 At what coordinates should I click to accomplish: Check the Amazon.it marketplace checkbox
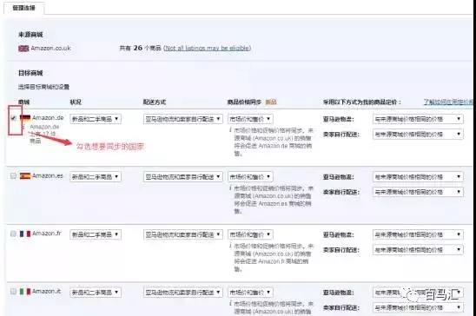click(13, 291)
